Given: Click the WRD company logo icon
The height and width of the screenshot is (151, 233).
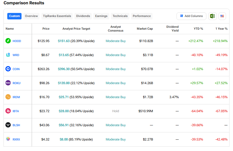Looking at the screenshot, I should click(8, 55).
